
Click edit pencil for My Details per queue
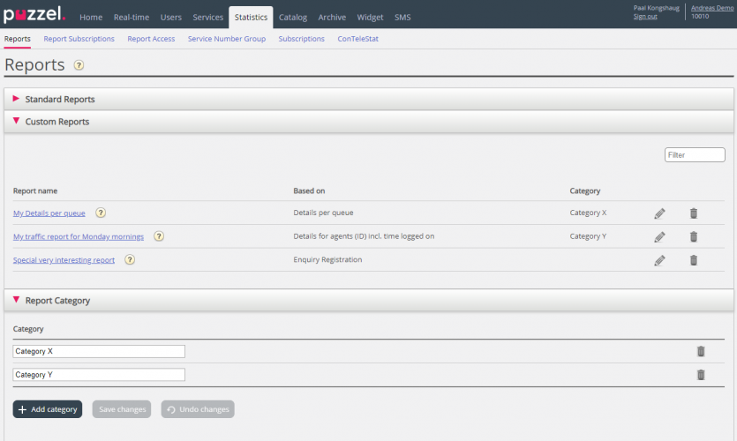[659, 213]
